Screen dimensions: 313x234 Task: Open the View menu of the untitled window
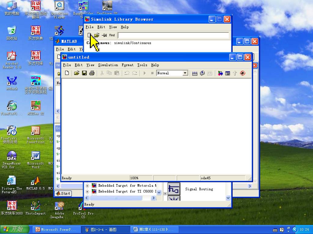pyautogui.click(x=90, y=65)
